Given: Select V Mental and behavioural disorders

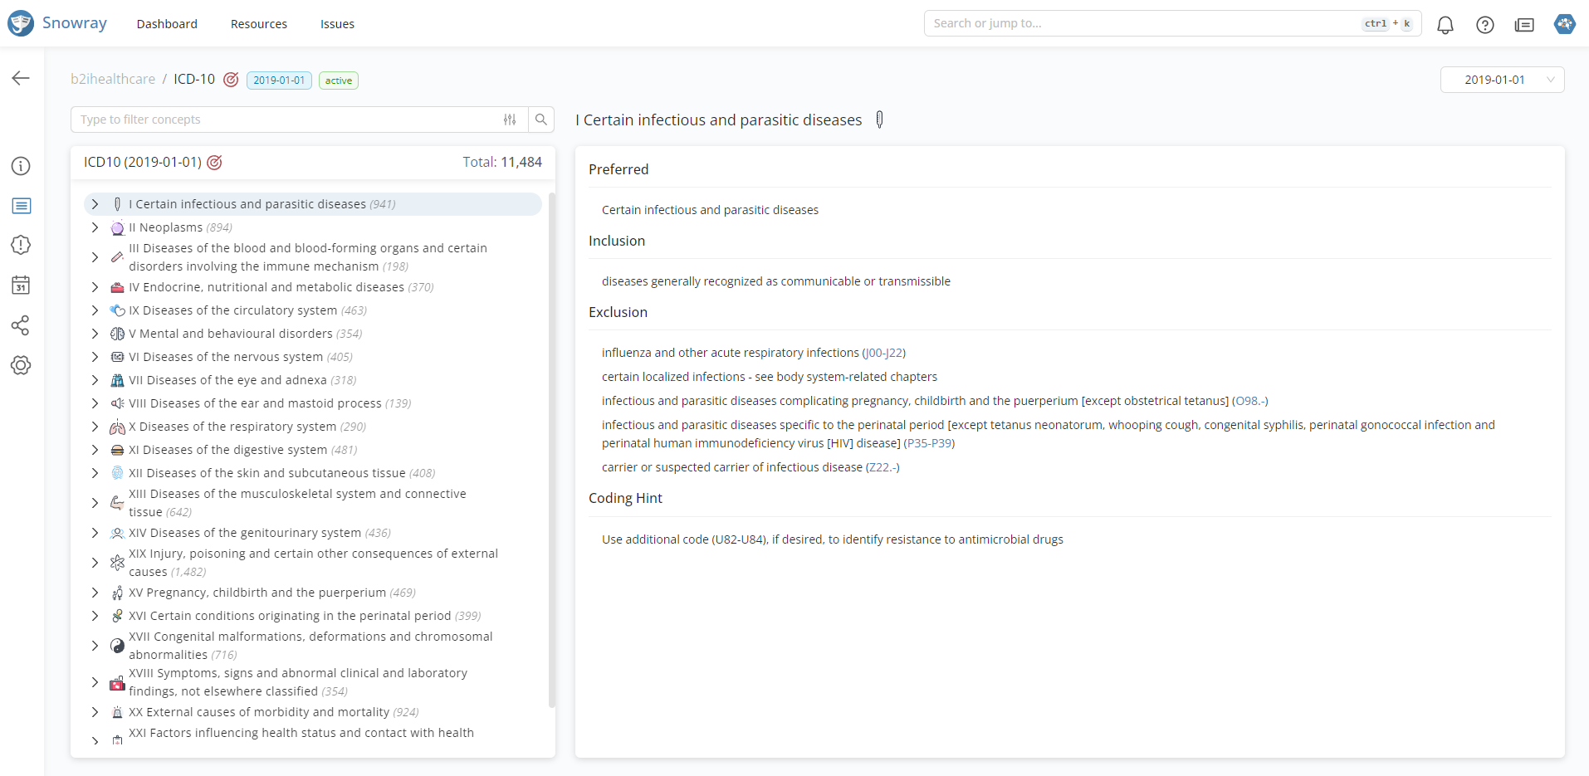Looking at the screenshot, I should [x=231, y=334].
